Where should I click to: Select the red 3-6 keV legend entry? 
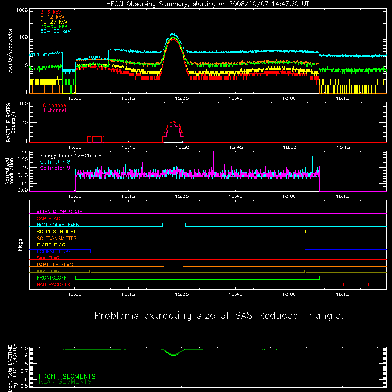51,12
